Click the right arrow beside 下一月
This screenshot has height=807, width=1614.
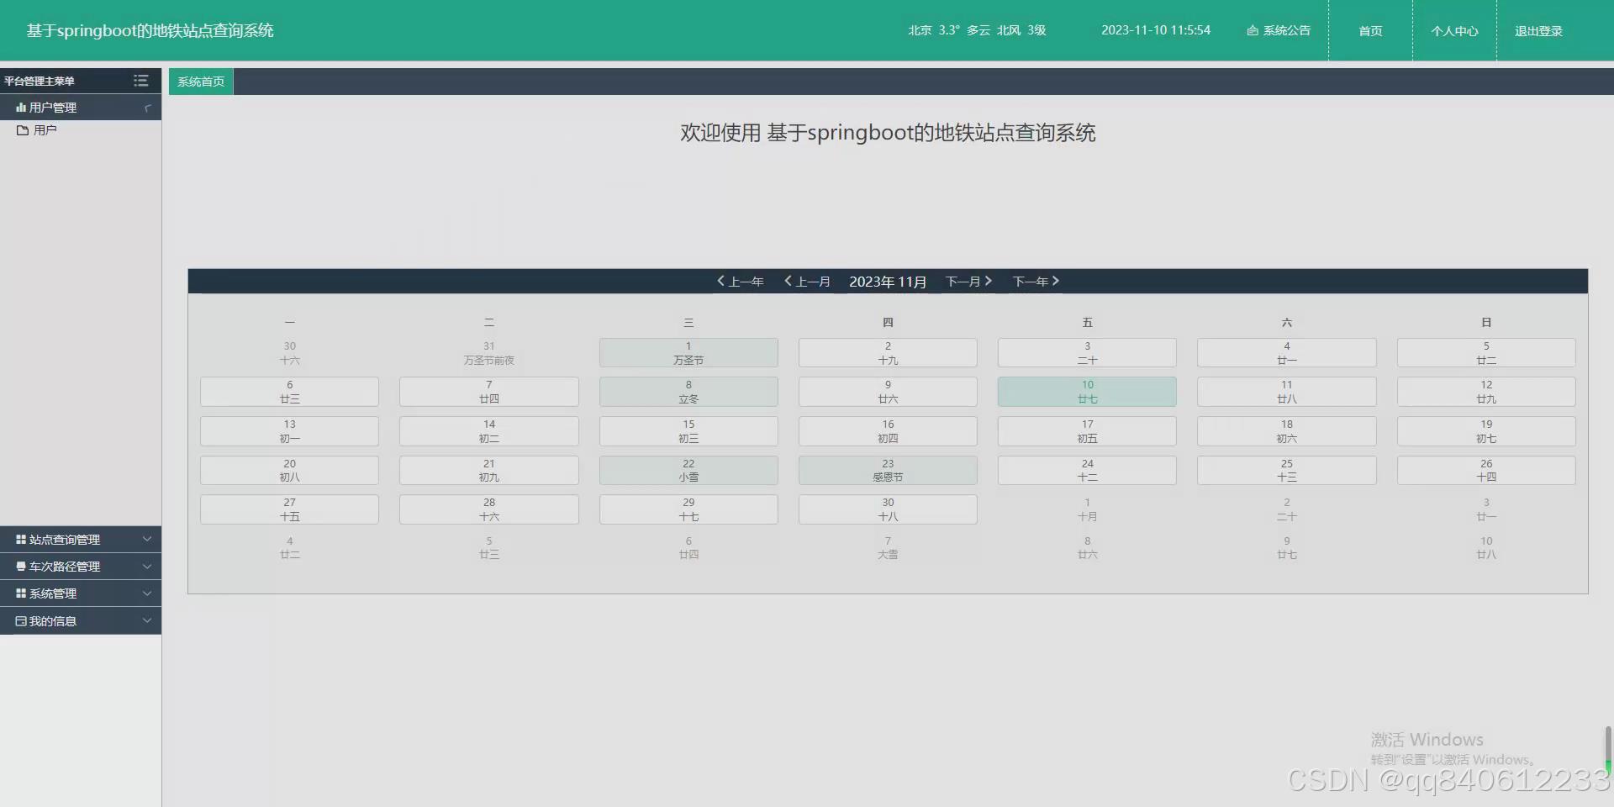pos(989,281)
